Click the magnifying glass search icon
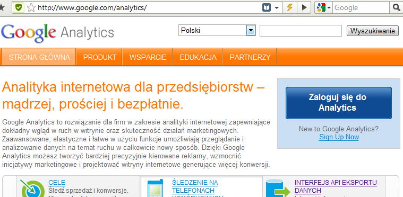The image size is (403, 197). click(x=397, y=8)
